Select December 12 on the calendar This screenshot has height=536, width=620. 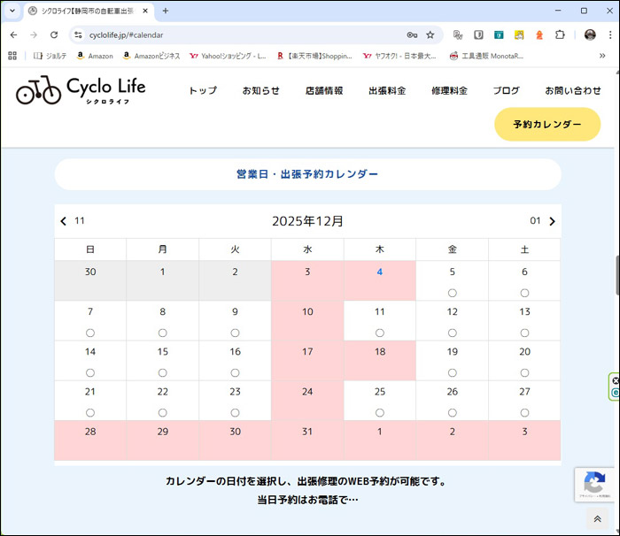click(452, 320)
